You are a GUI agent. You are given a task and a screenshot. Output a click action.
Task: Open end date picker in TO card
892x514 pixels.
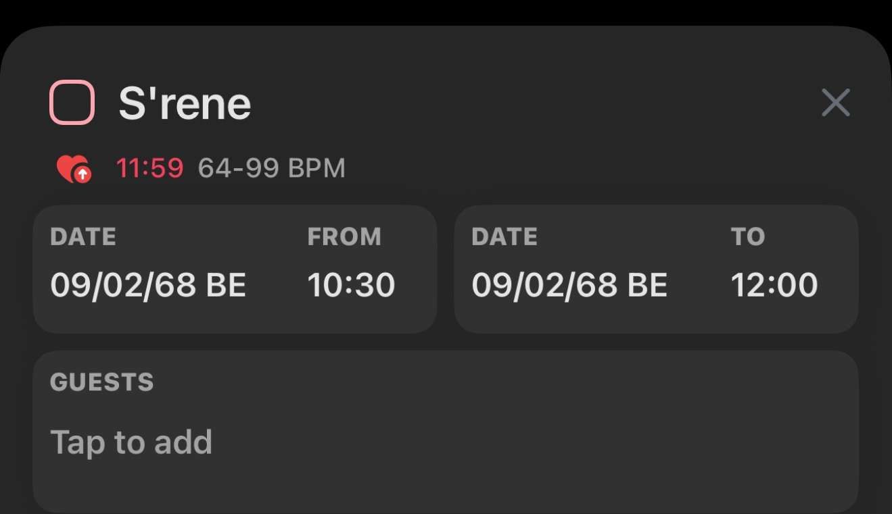tap(569, 285)
